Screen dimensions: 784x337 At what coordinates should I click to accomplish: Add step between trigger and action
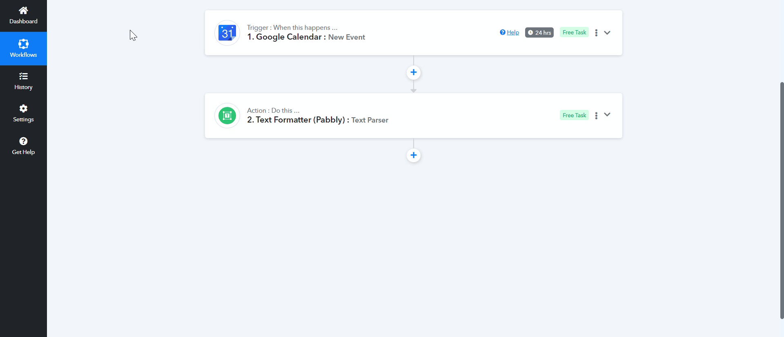click(x=414, y=72)
